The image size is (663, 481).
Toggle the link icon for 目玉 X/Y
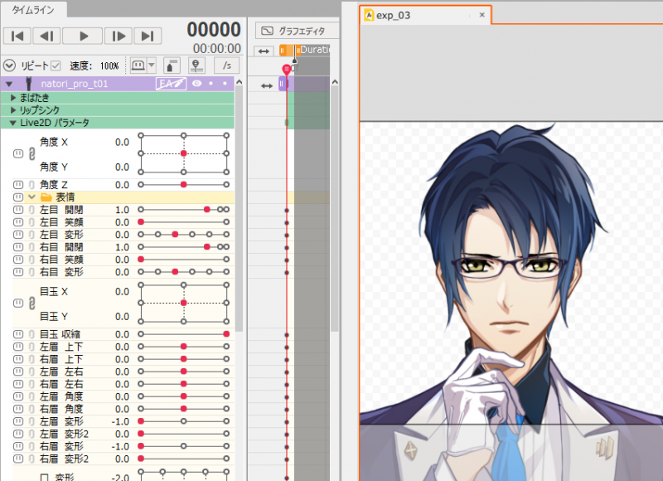tap(31, 304)
